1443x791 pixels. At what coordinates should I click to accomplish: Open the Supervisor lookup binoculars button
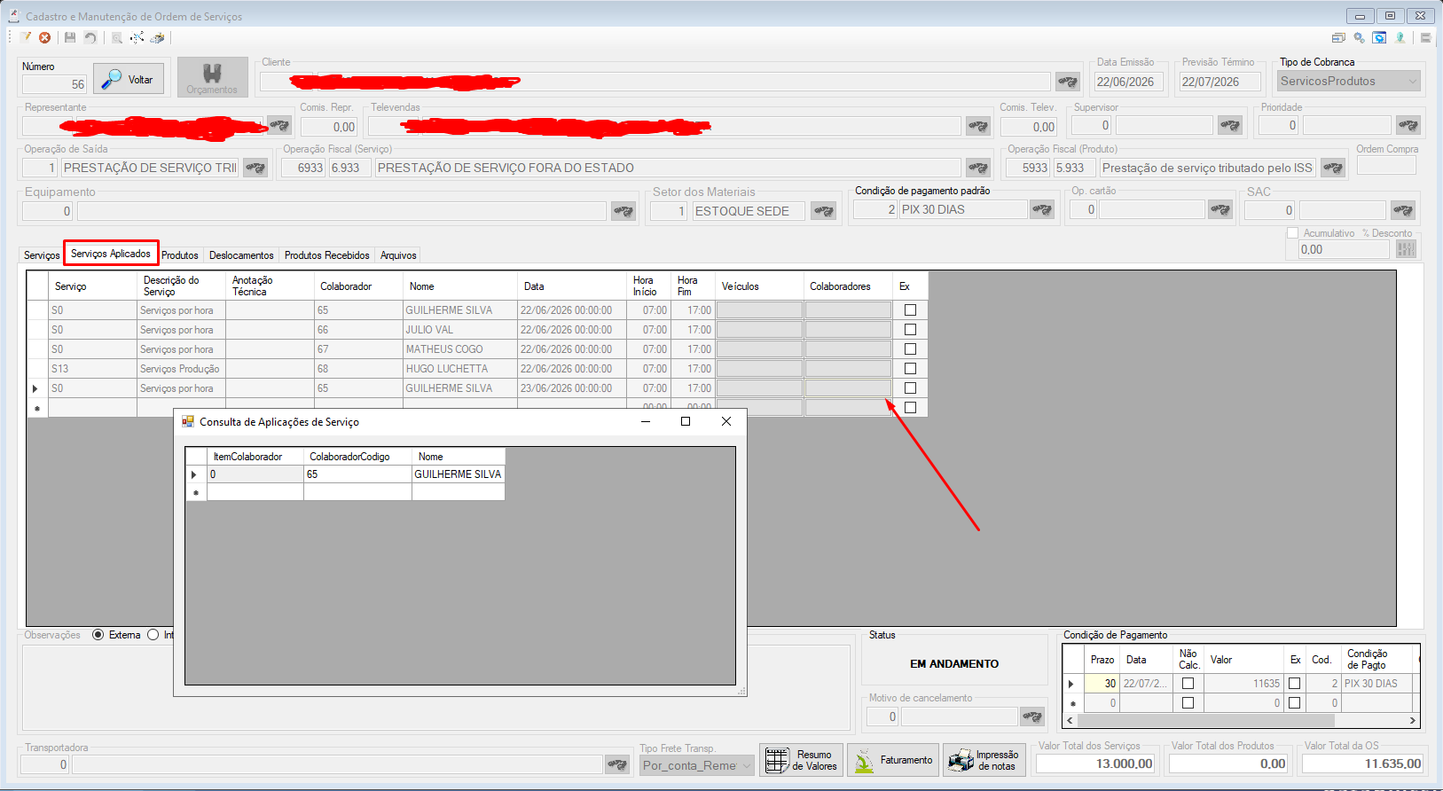pos(1230,126)
